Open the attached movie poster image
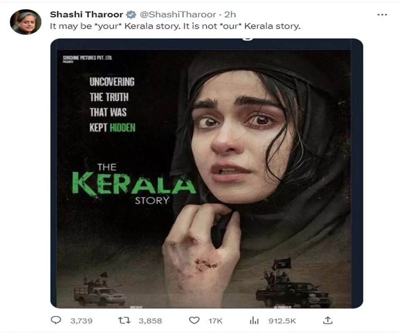 point(207,173)
